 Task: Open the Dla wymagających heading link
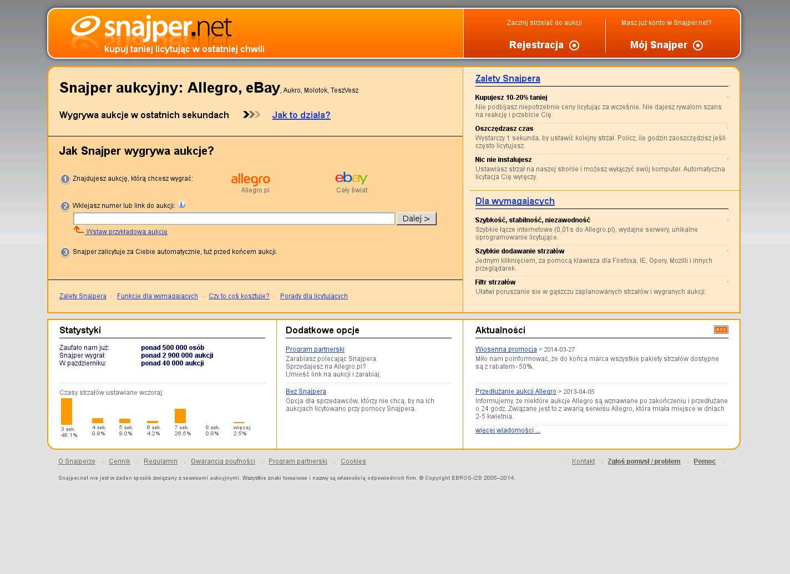point(515,201)
